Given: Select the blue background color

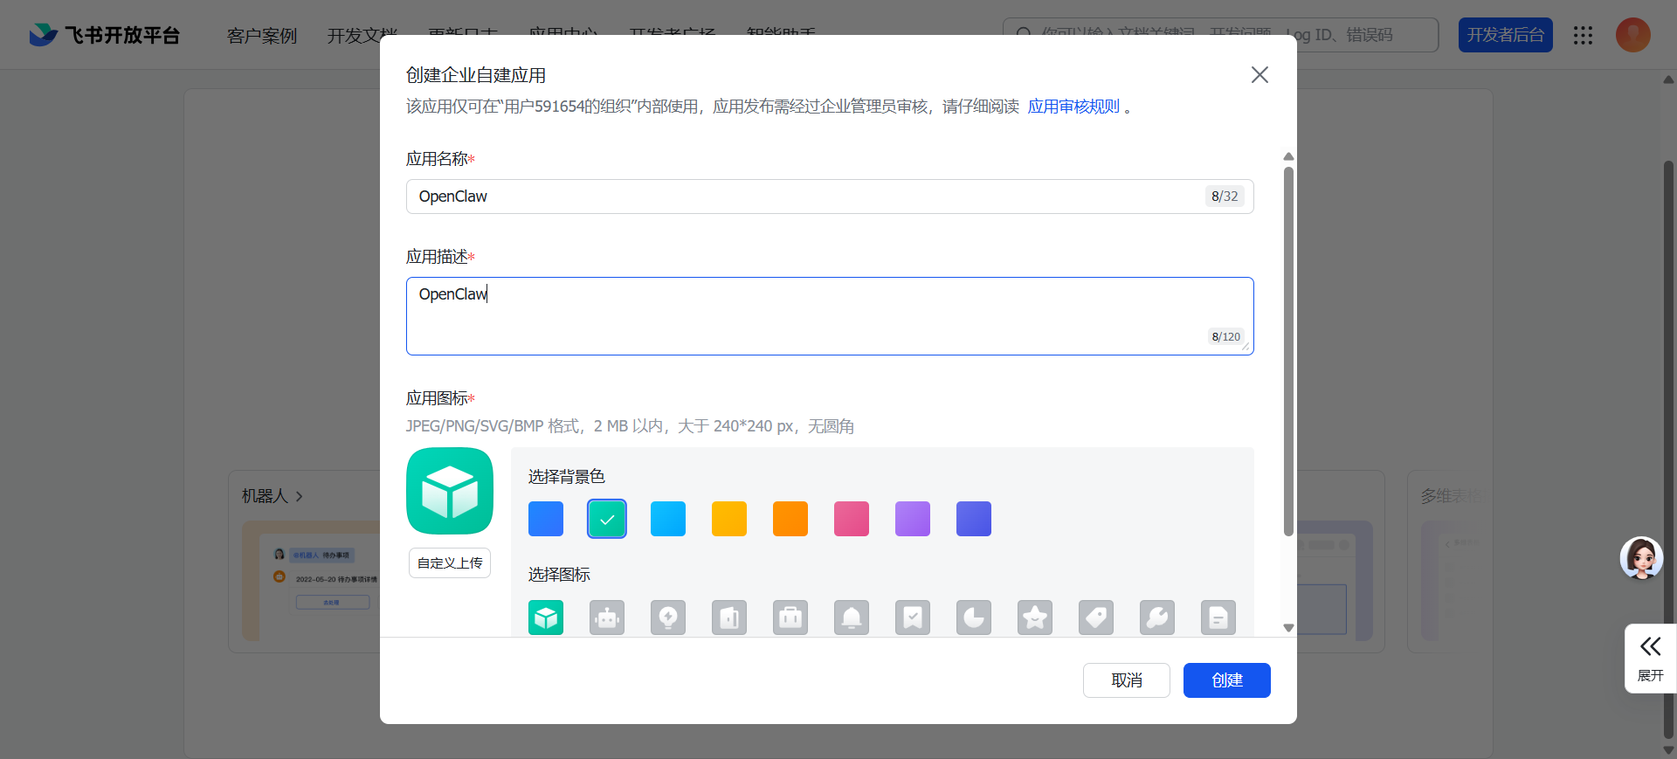Looking at the screenshot, I should [x=546, y=519].
